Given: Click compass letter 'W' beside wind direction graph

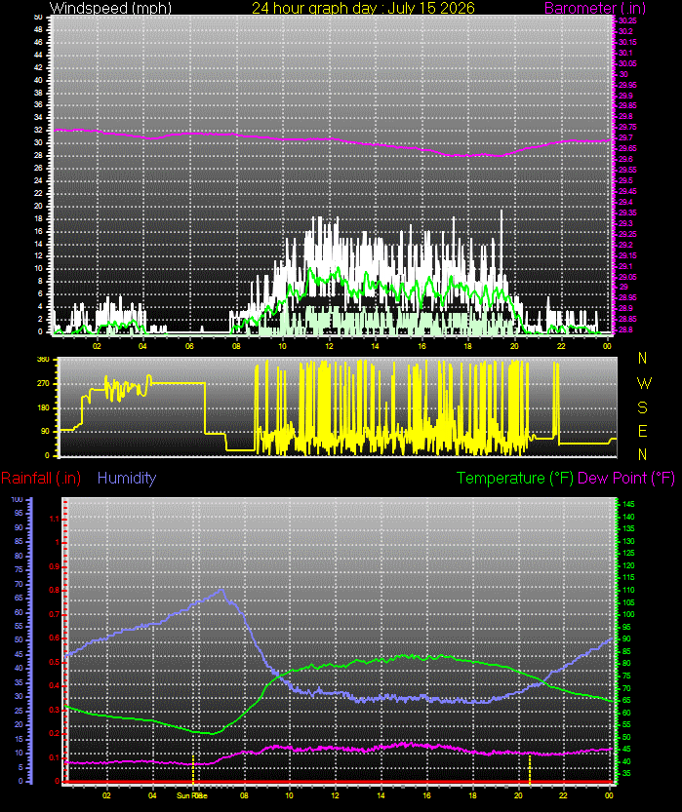Looking at the screenshot, I should point(644,383).
